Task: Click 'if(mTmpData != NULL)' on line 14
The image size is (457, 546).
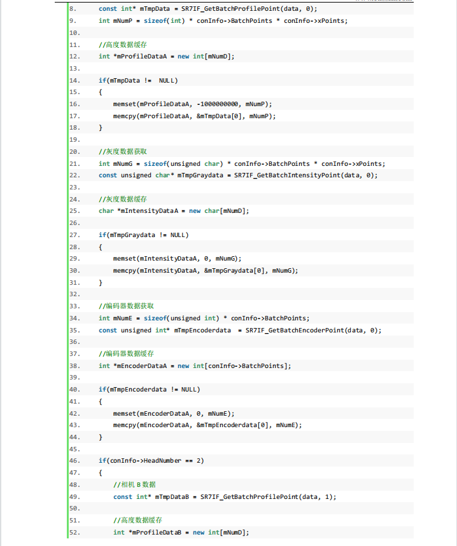Action: point(138,81)
